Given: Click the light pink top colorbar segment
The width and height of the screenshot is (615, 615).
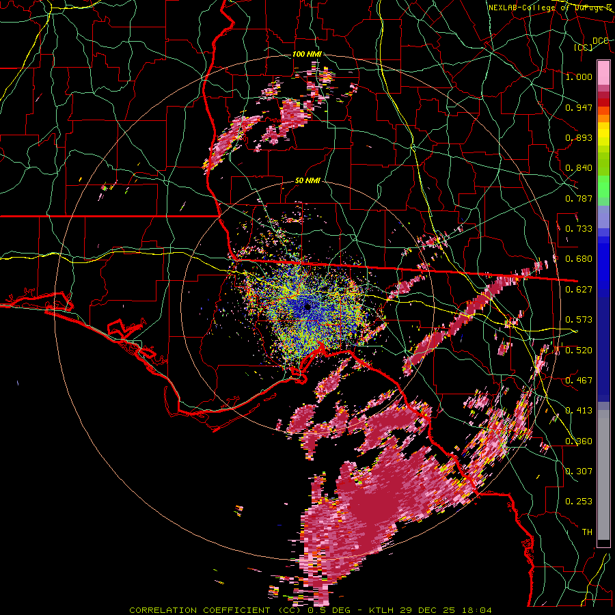Looking at the screenshot, I should pos(603,72).
